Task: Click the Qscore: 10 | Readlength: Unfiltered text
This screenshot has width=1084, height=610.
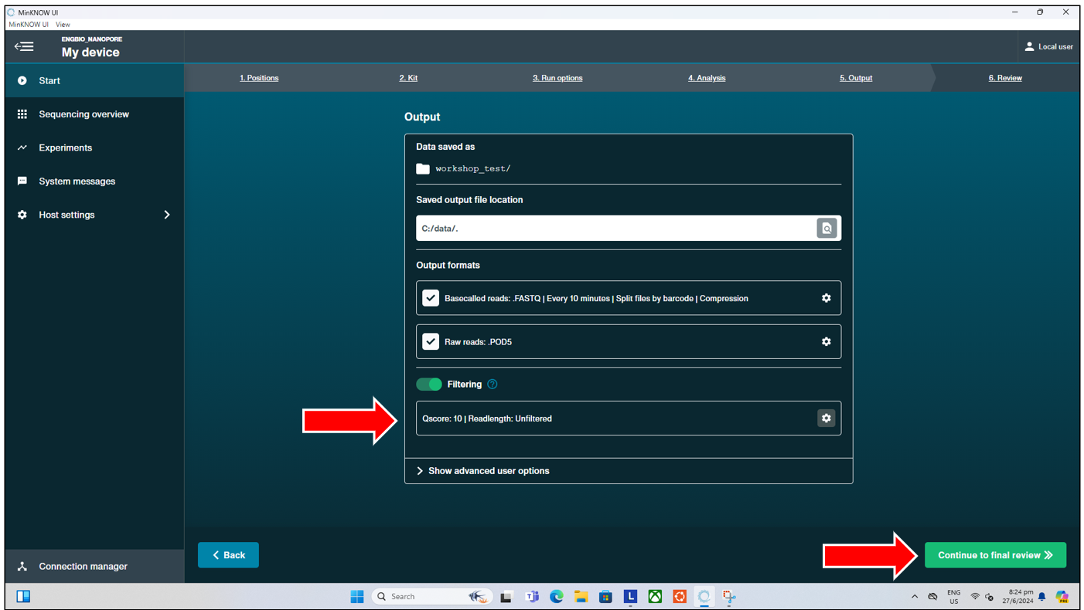Action: click(487, 419)
